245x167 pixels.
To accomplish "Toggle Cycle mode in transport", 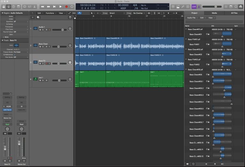I will click(72, 7).
